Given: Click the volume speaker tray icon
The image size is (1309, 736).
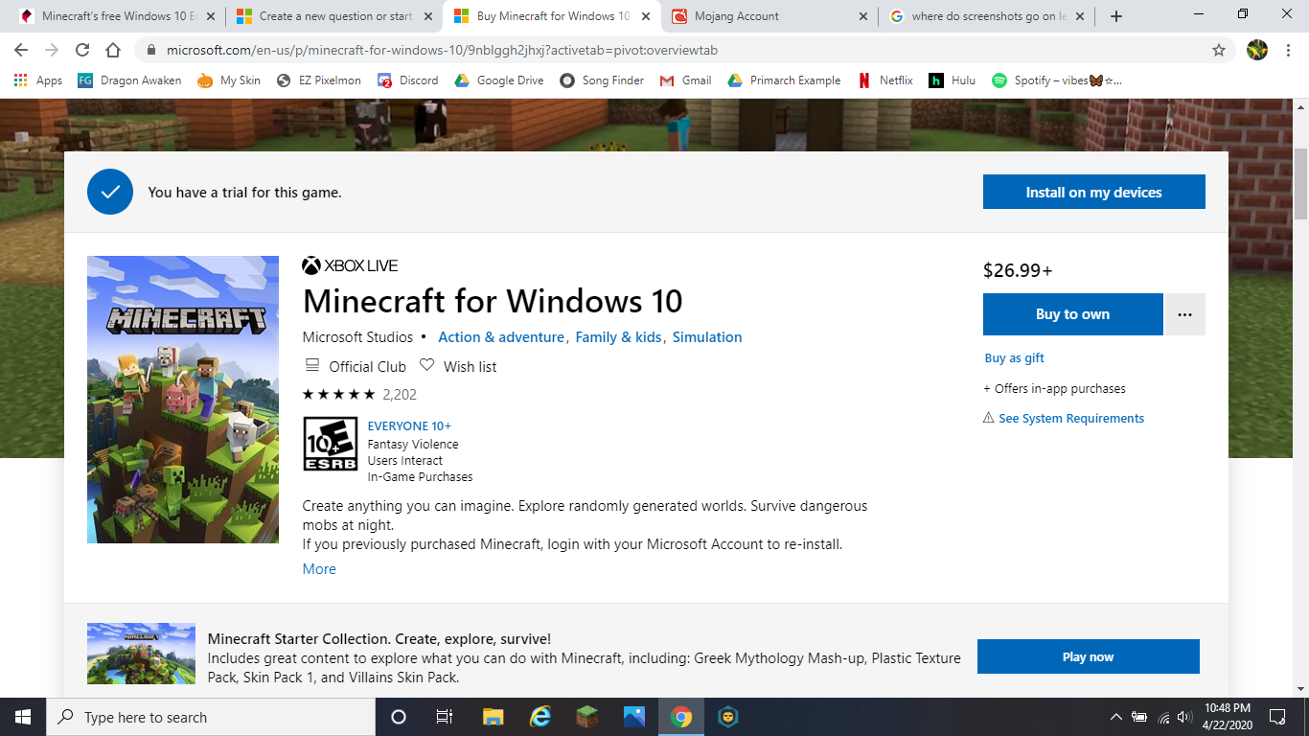Looking at the screenshot, I should pyautogui.click(x=1184, y=717).
